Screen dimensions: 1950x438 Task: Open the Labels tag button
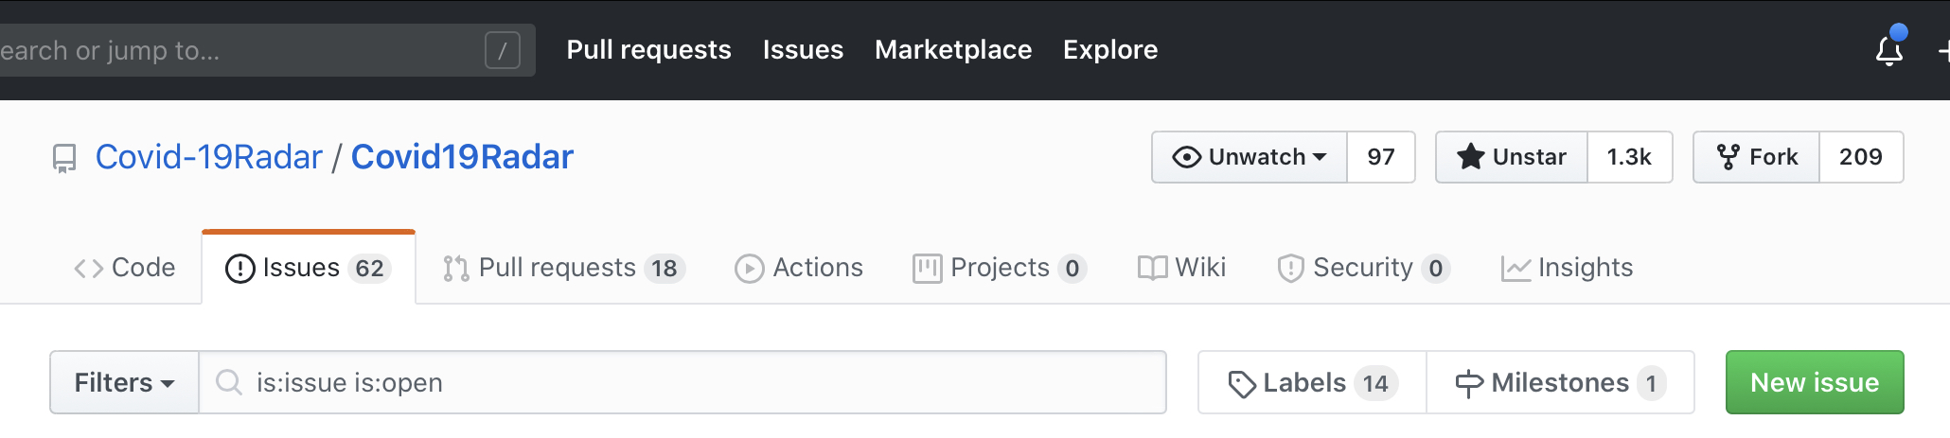(x=1312, y=382)
